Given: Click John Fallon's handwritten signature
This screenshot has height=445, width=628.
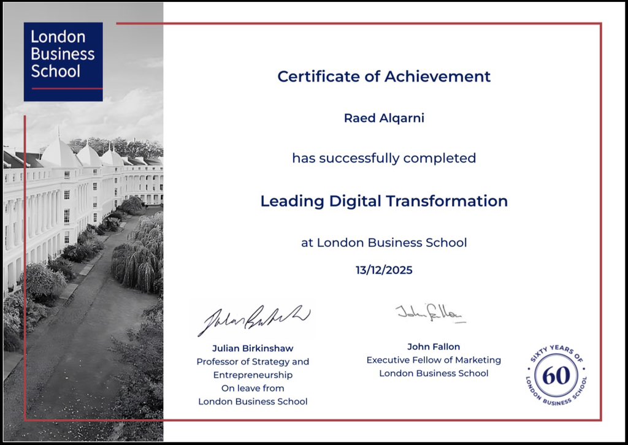Looking at the screenshot, I should (x=431, y=313).
